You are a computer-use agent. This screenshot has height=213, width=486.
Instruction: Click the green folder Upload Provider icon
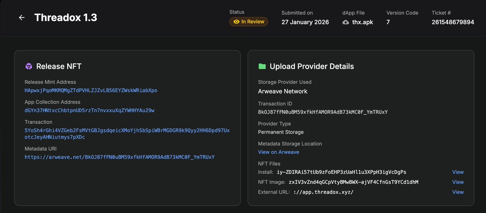tap(262, 66)
